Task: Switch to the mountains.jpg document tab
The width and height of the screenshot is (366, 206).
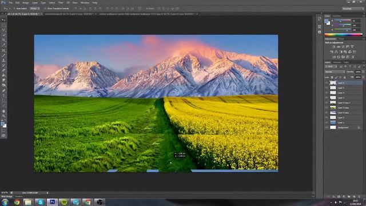Action: pos(69,14)
